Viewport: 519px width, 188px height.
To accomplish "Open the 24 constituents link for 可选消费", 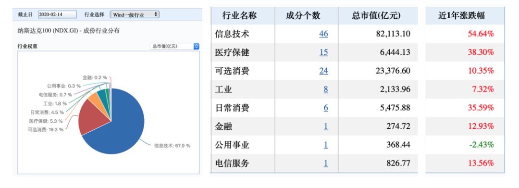I will (x=323, y=71).
